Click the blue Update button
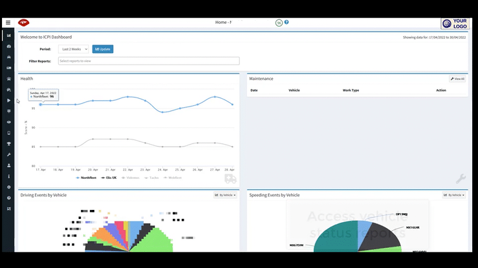This screenshot has height=268, width=478. 103,49
